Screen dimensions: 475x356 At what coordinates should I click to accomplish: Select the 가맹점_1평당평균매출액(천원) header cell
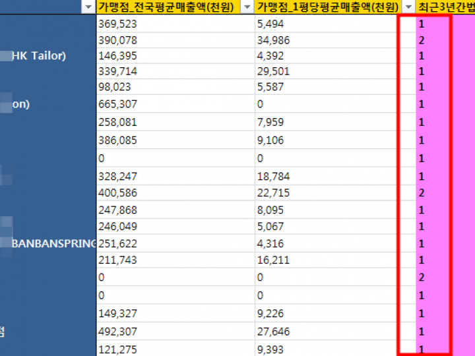[x=327, y=7]
